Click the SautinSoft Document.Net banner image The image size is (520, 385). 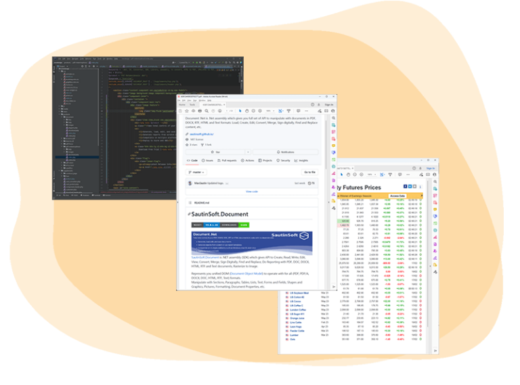click(252, 243)
